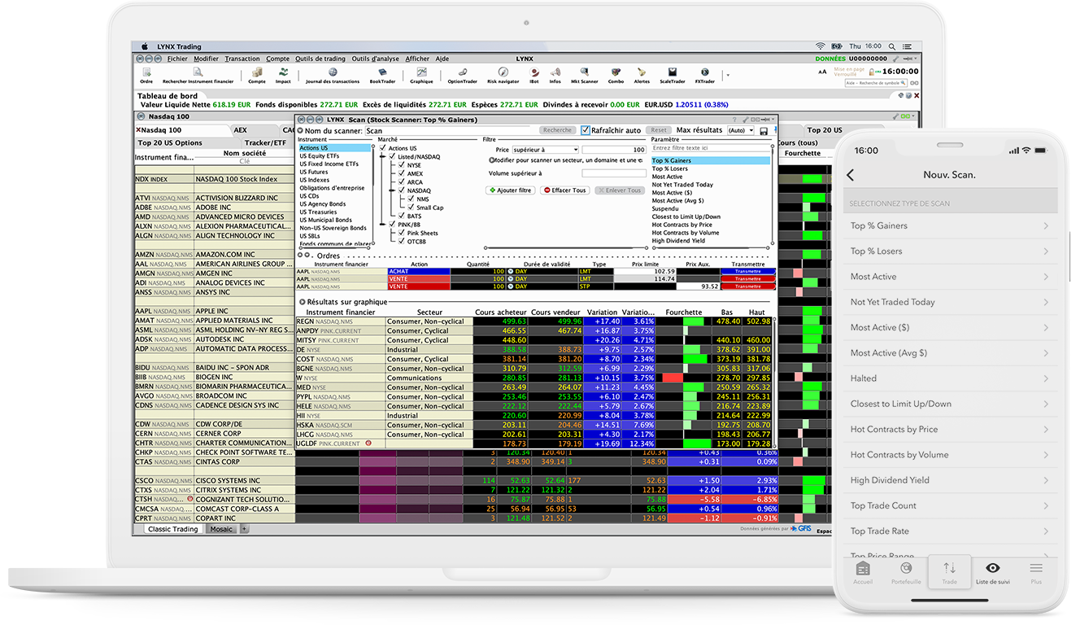Click the Apple menu icon
Screen dimensions: 1080x625
tap(146, 46)
